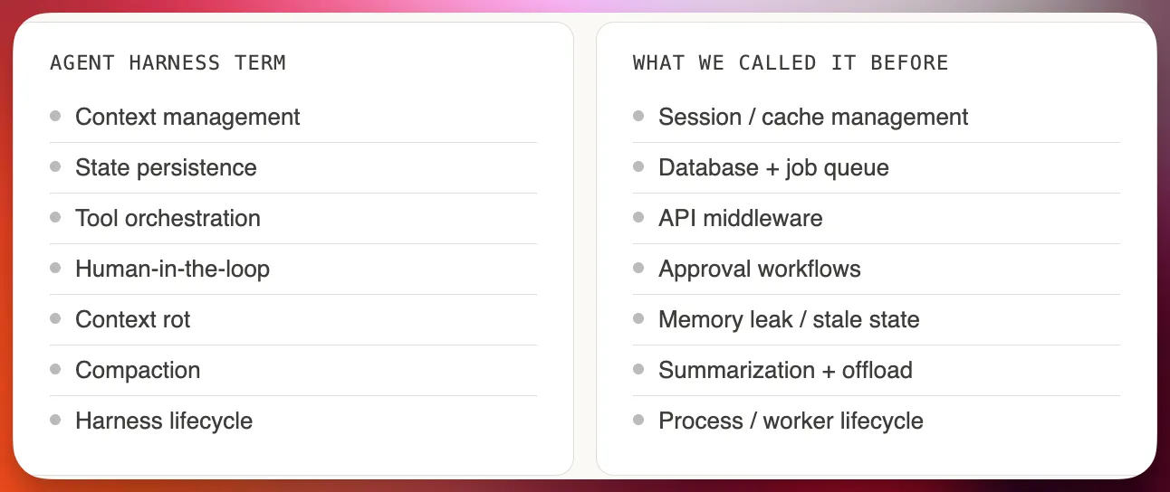Click the API middleware text
This screenshot has width=1170, height=492.
click(741, 218)
